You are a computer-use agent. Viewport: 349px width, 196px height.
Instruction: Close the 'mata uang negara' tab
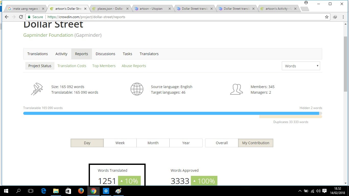tap(43, 9)
